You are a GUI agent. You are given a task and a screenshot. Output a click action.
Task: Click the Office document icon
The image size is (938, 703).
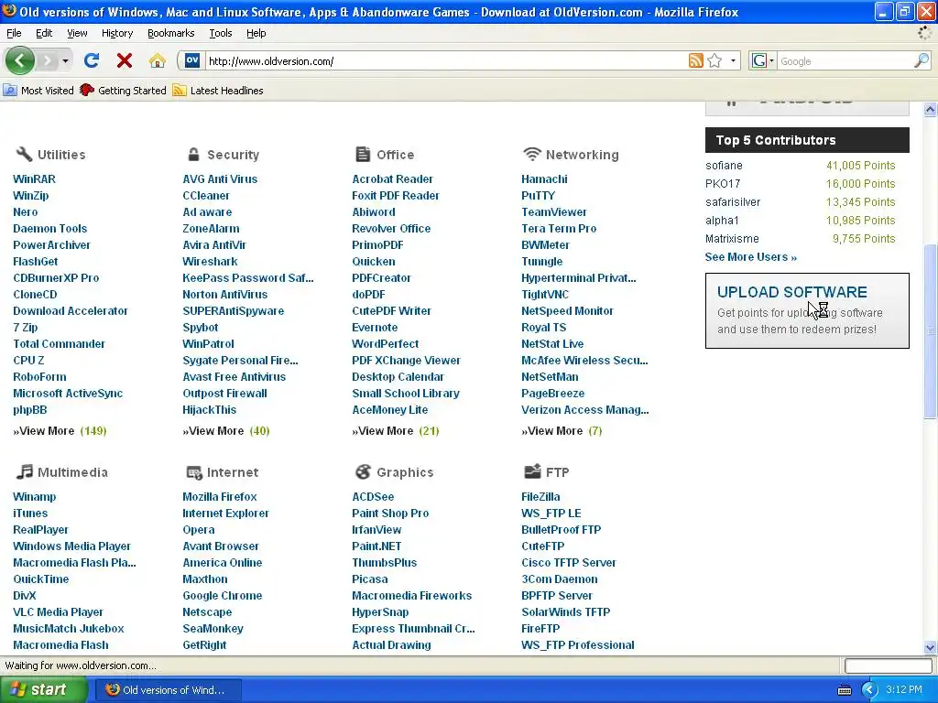coord(363,154)
